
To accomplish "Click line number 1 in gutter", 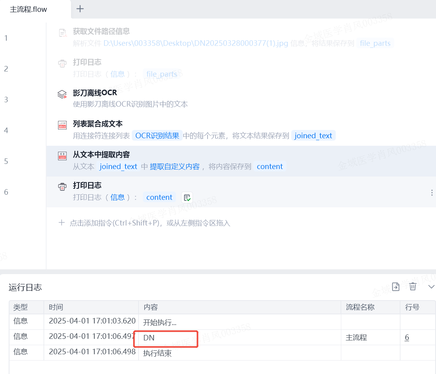I will (6, 38).
